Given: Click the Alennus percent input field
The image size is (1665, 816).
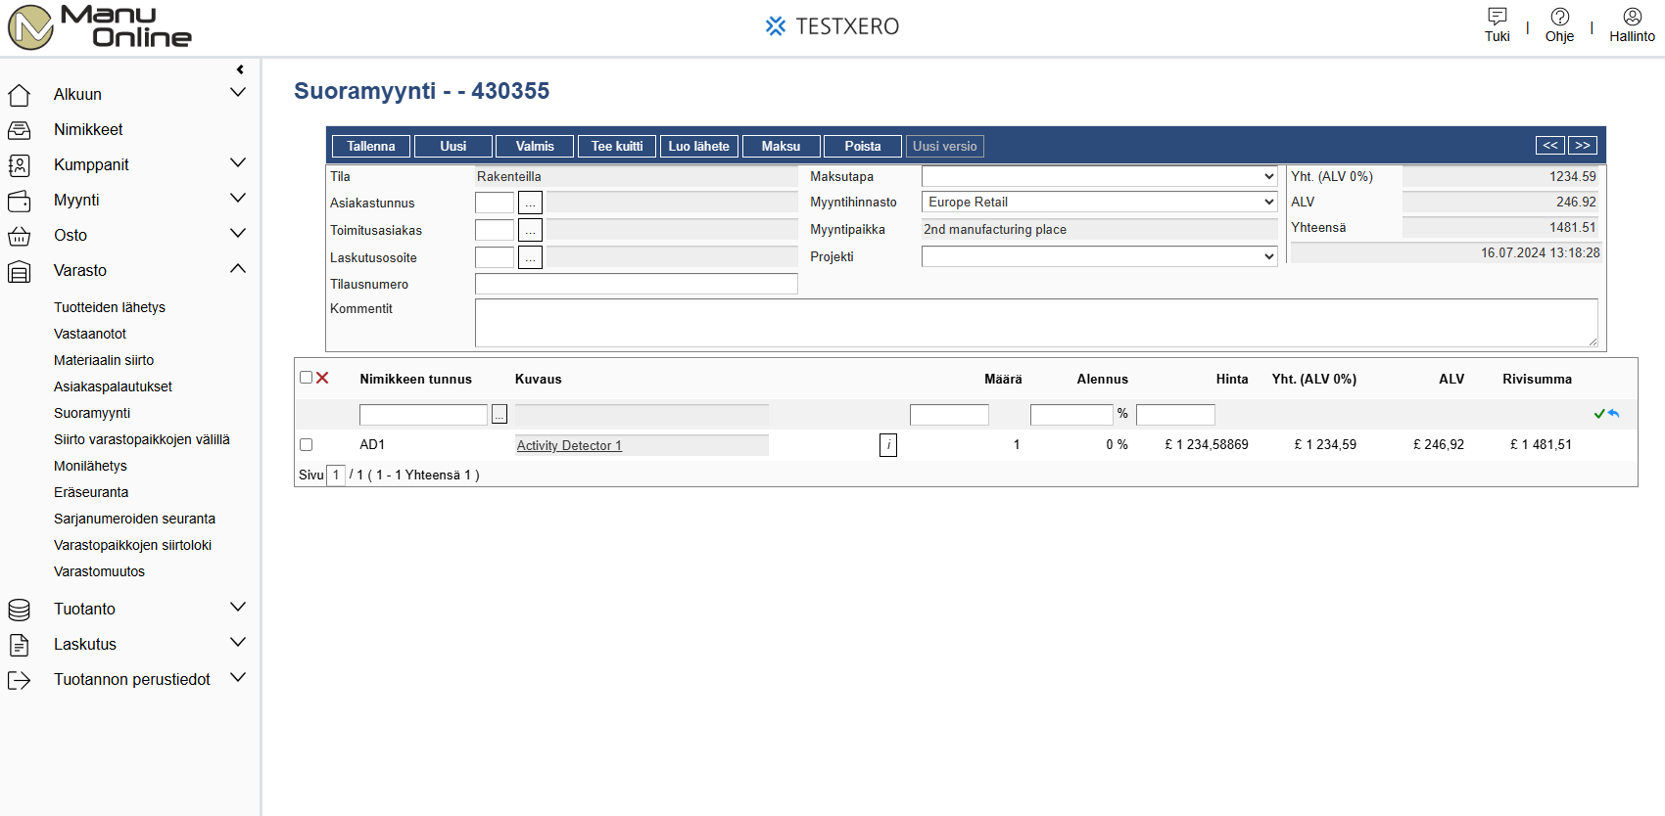Looking at the screenshot, I should 1071,415.
